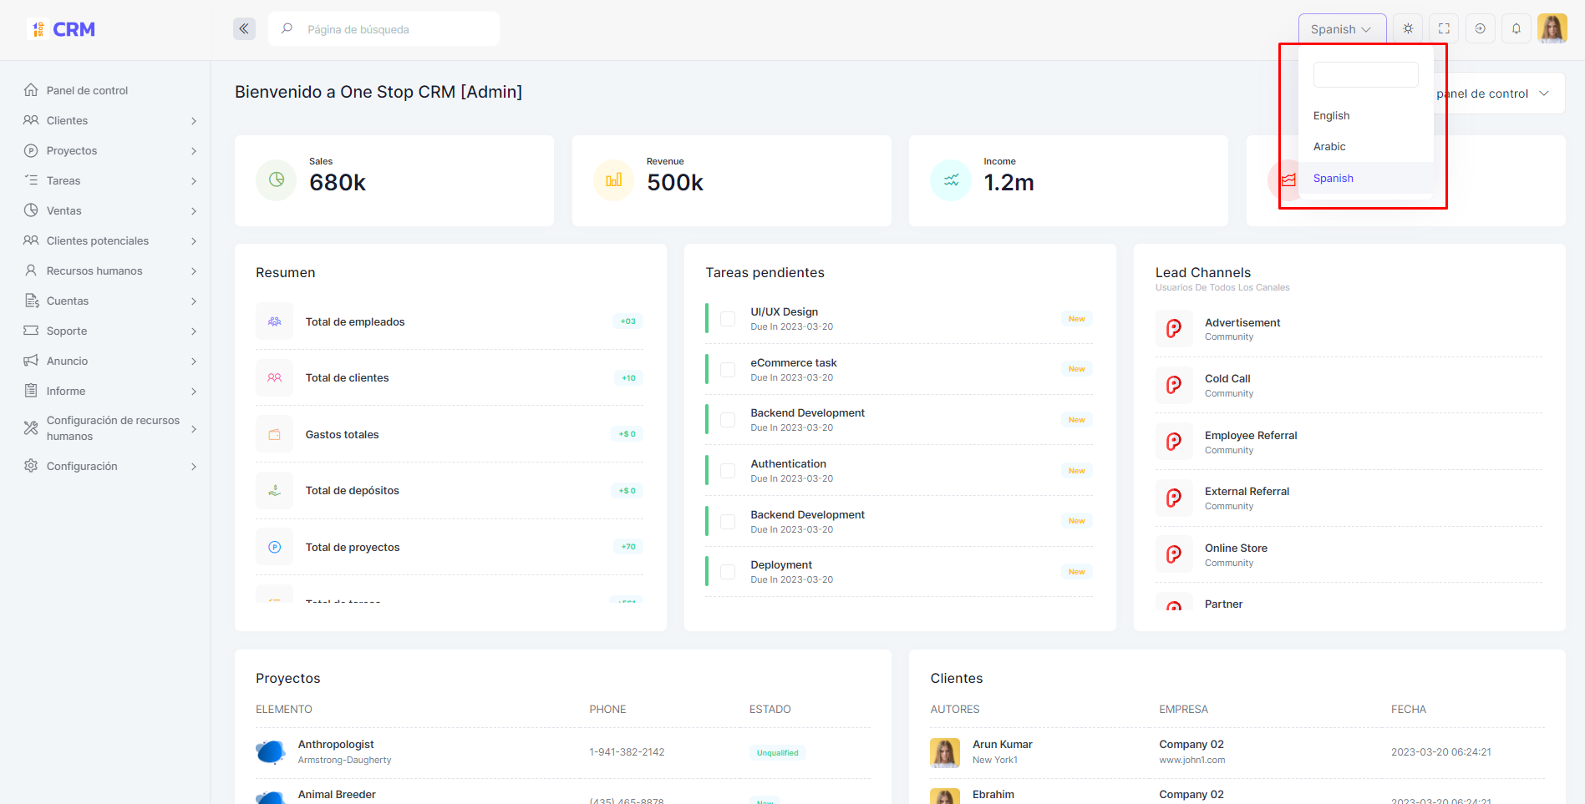Open user profile avatar in the header
Image resolution: width=1585 pixels, height=804 pixels.
point(1552,28)
